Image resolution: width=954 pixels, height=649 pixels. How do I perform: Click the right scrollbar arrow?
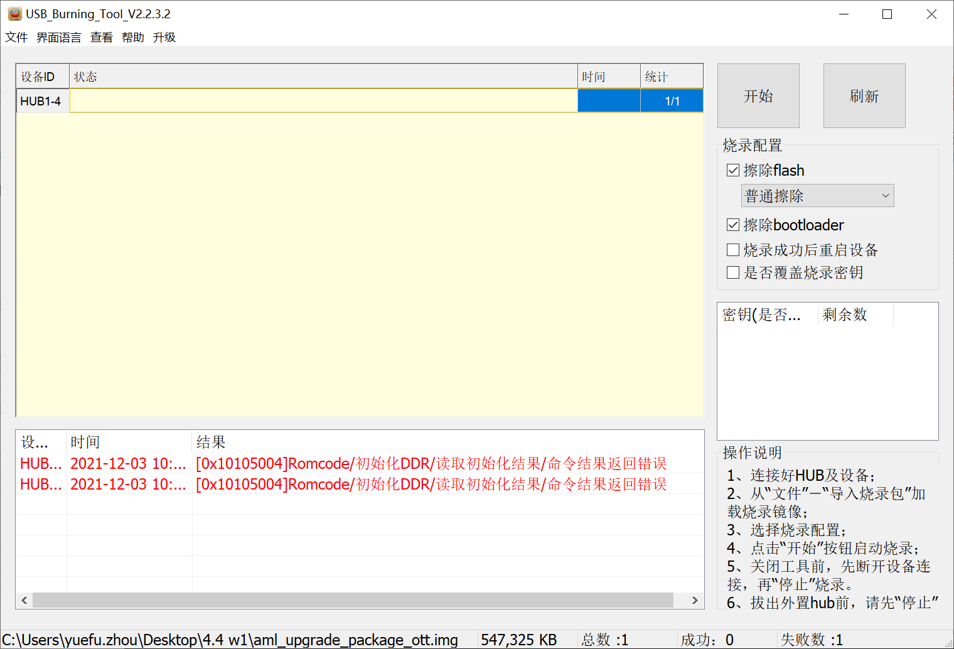click(694, 600)
